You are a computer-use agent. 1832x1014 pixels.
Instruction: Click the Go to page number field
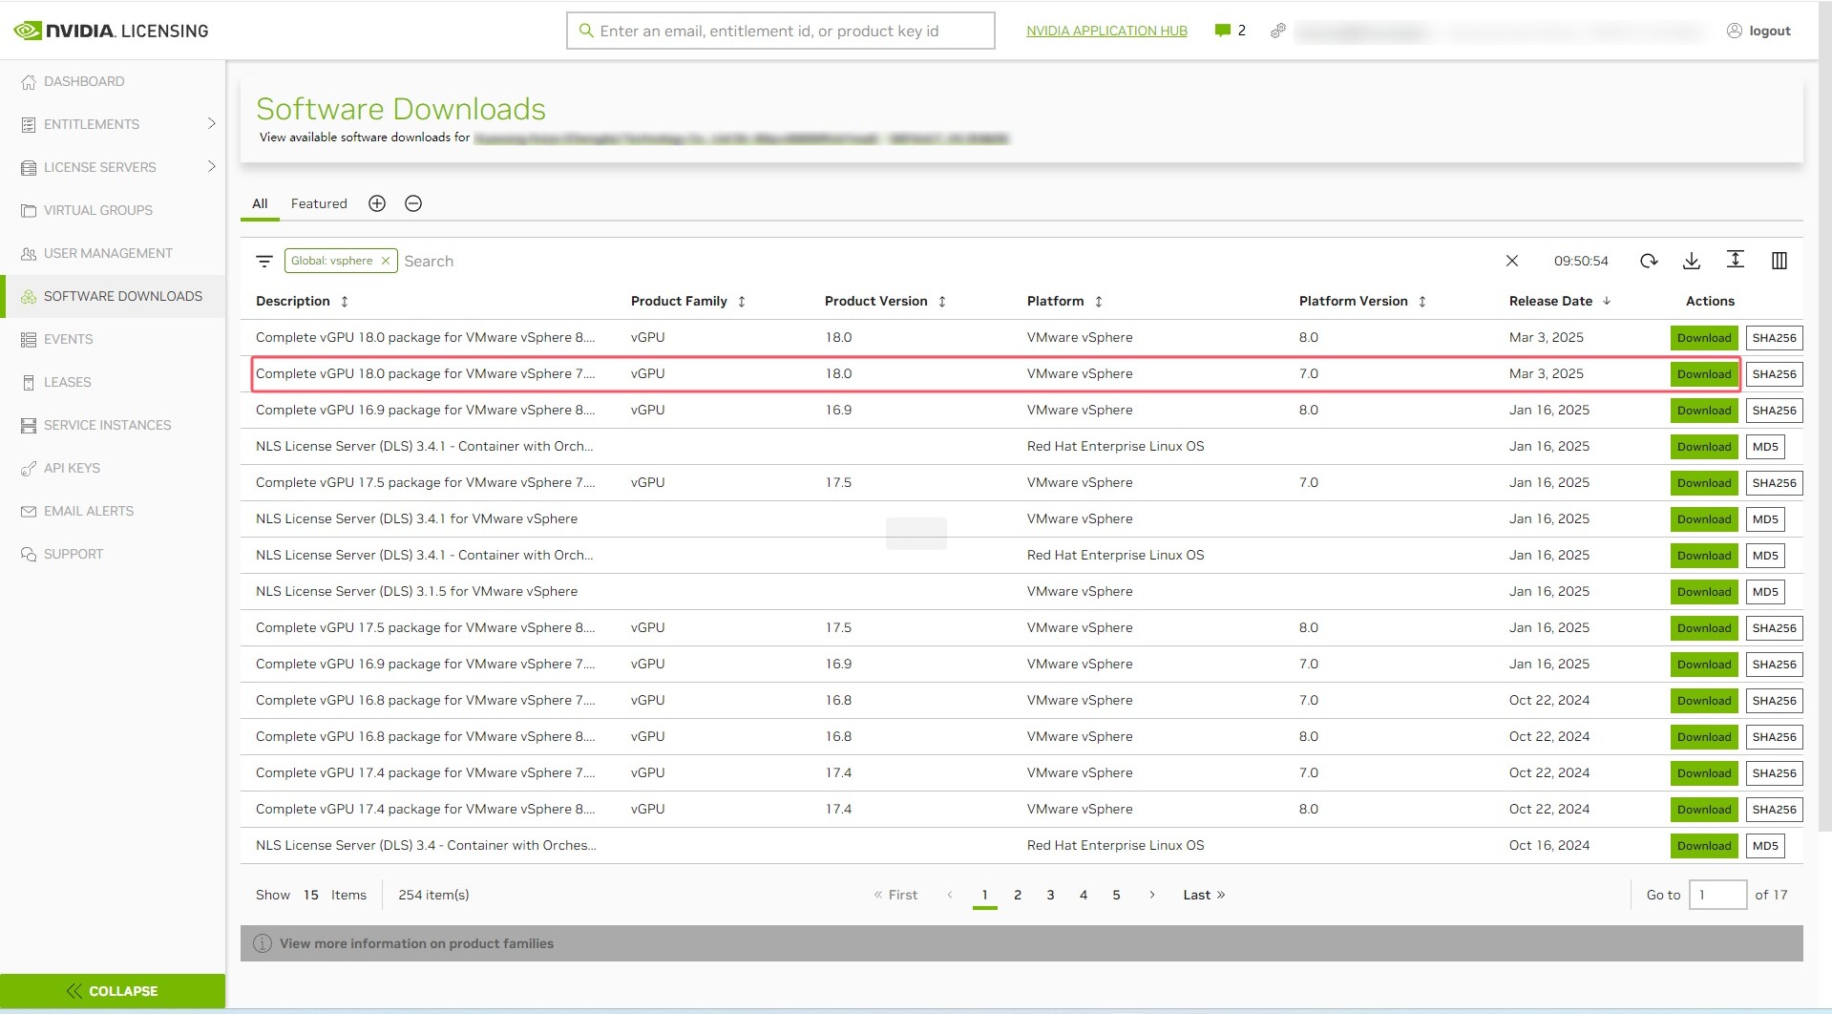(x=1716, y=895)
